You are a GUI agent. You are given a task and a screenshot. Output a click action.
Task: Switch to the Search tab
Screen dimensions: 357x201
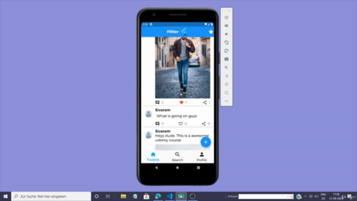coord(177,157)
